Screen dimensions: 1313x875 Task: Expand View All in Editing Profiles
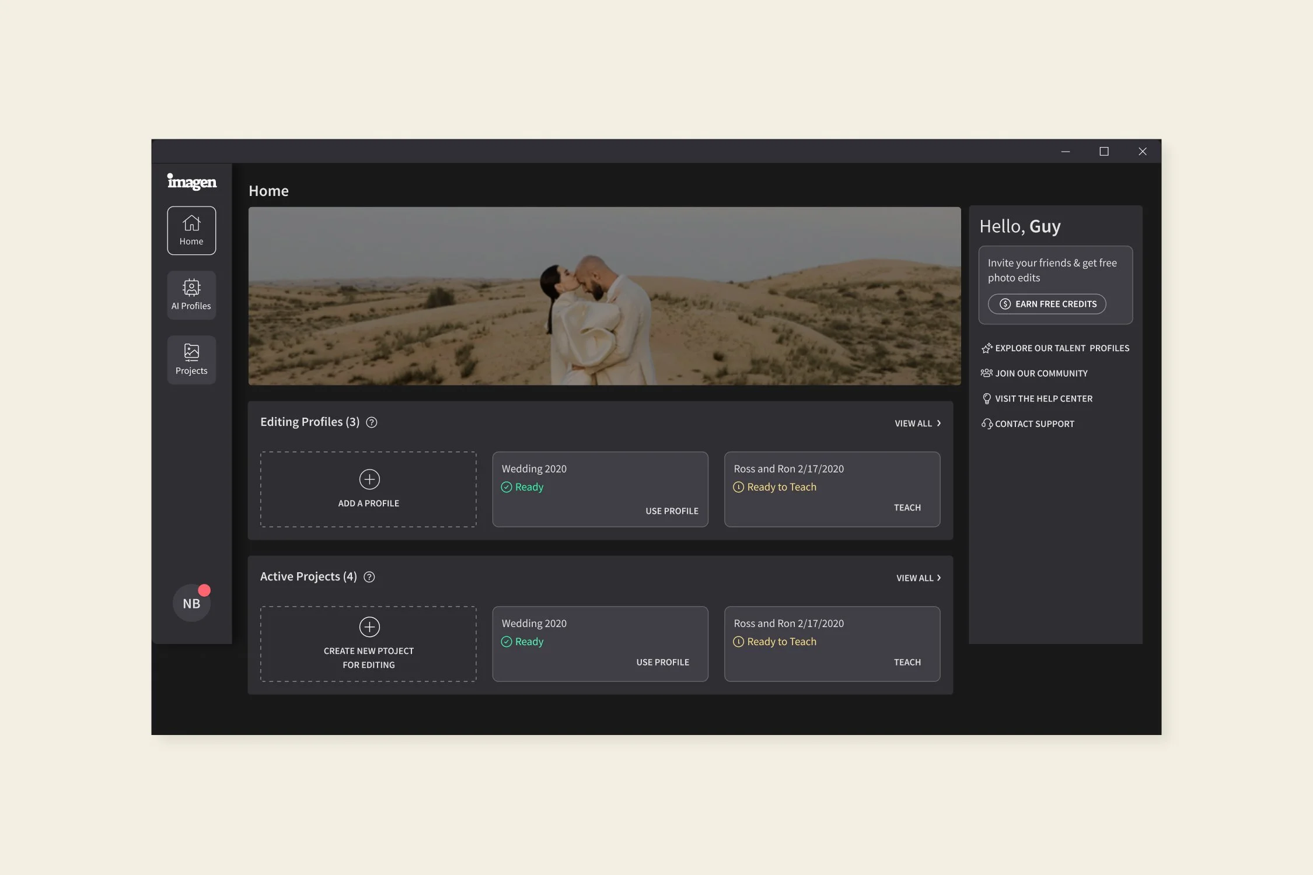tap(917, 423)
